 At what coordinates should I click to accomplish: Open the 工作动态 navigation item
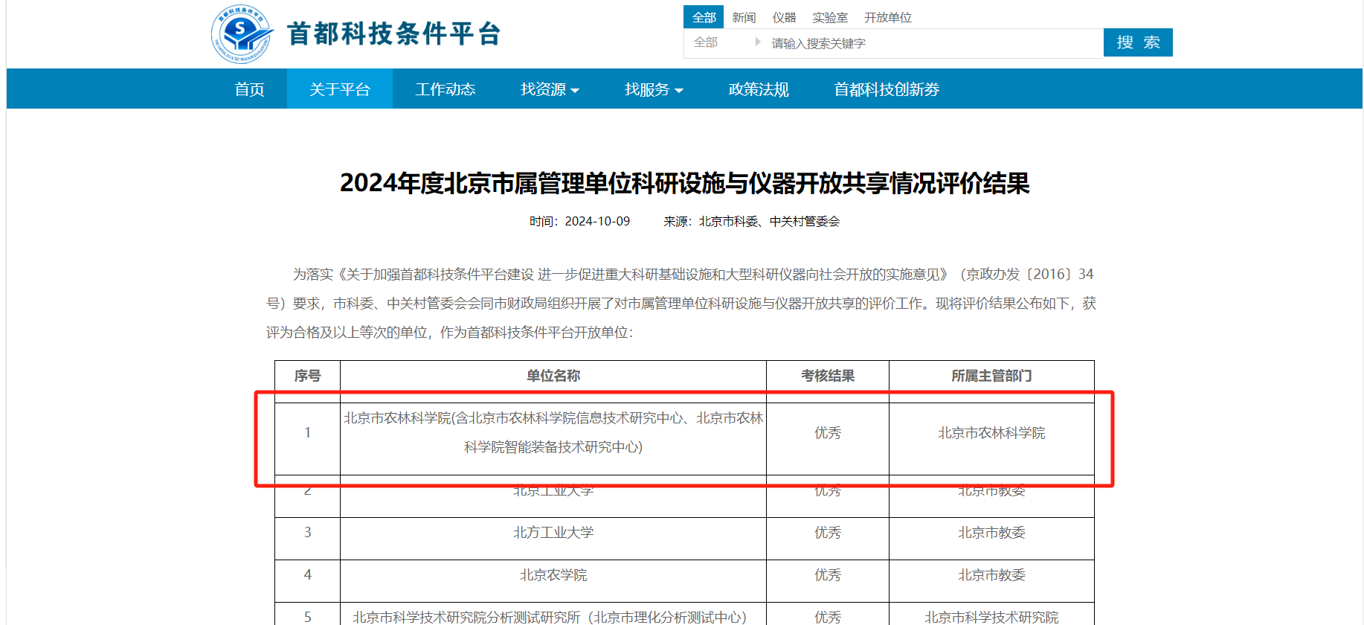(445, 89)
